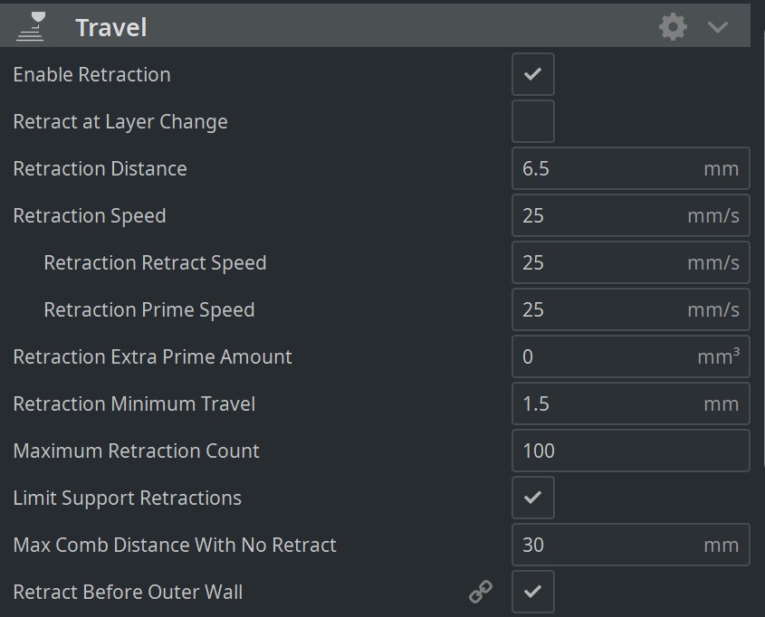Click Retraction Extra Prime Amount field
This screenshot has height=617, width=765.
point(630,356)
